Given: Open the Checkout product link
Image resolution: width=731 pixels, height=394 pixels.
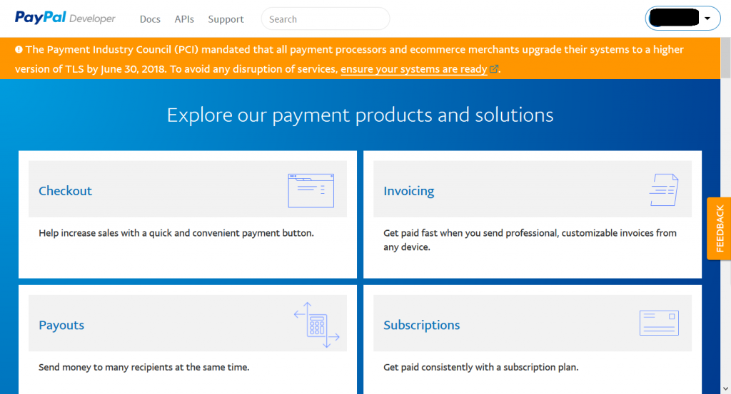Looking at the screenshot, I should point(66,191).
